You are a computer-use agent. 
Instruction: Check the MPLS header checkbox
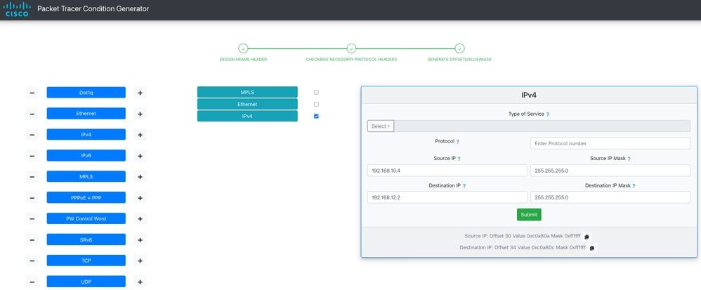[316, 92]
